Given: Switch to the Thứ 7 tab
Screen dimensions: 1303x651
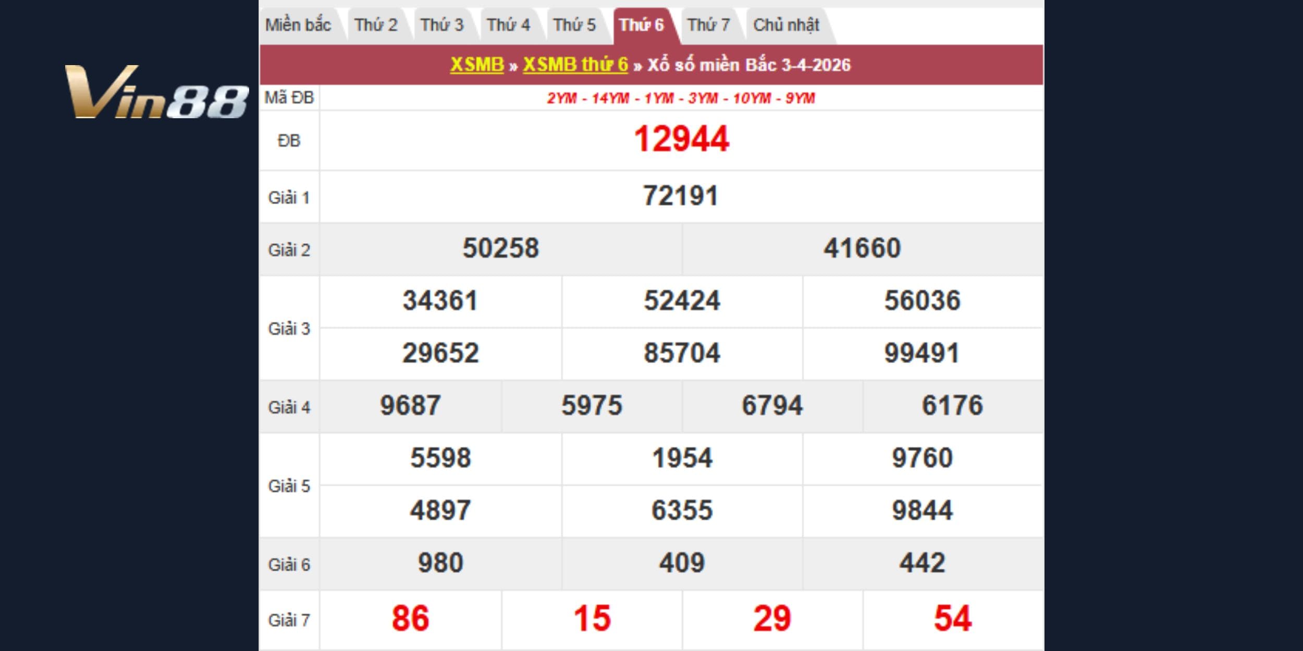Looking at the screenshot, I should click(708, 25).
